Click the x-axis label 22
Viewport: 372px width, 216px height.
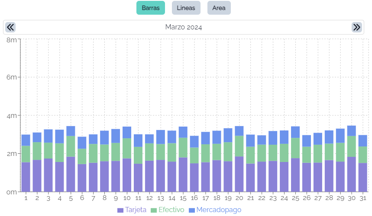click(x=262, y=198)
